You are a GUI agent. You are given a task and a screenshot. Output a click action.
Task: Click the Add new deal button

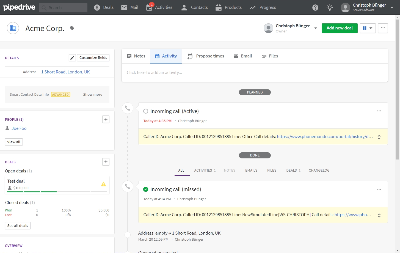(x=340, y=28)
